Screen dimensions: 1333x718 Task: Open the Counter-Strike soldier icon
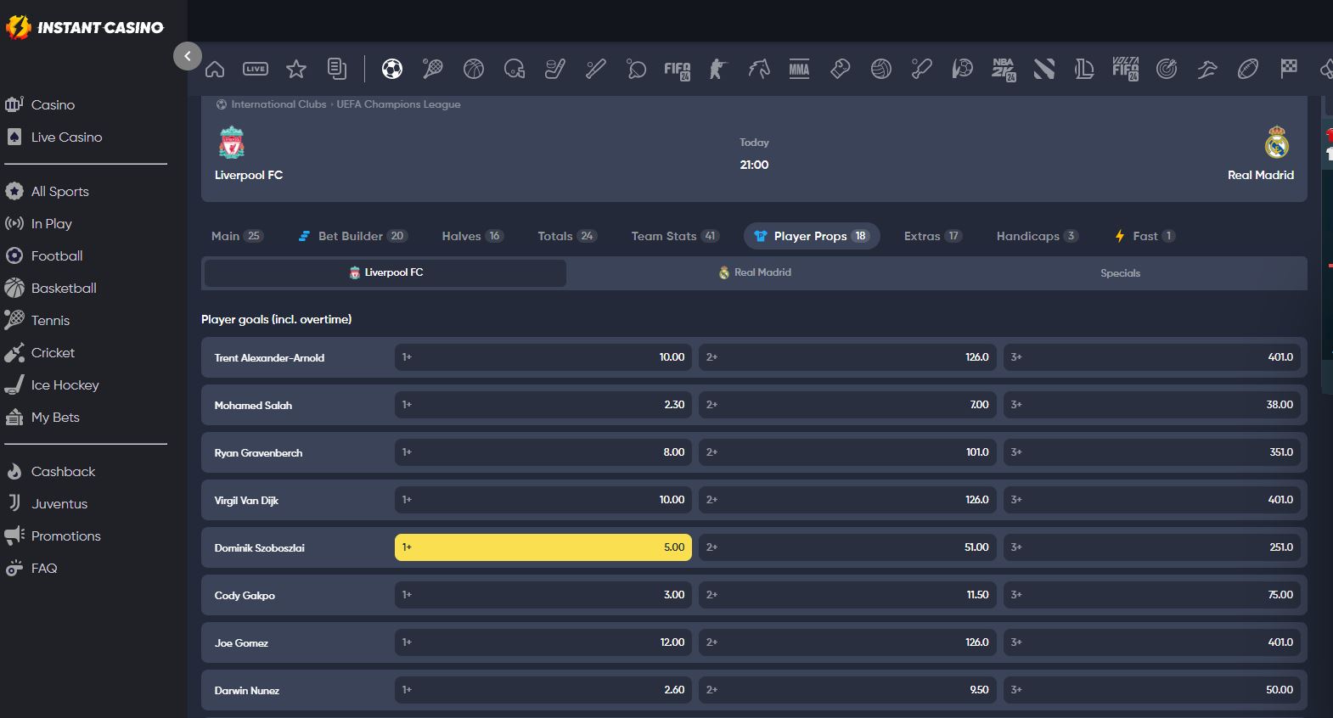(718, 69)
